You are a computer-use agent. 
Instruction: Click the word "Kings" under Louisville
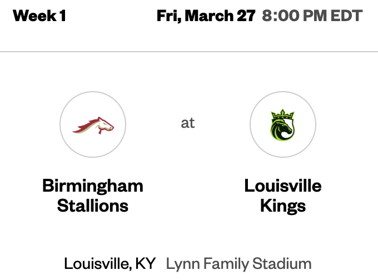coord(283,206)
